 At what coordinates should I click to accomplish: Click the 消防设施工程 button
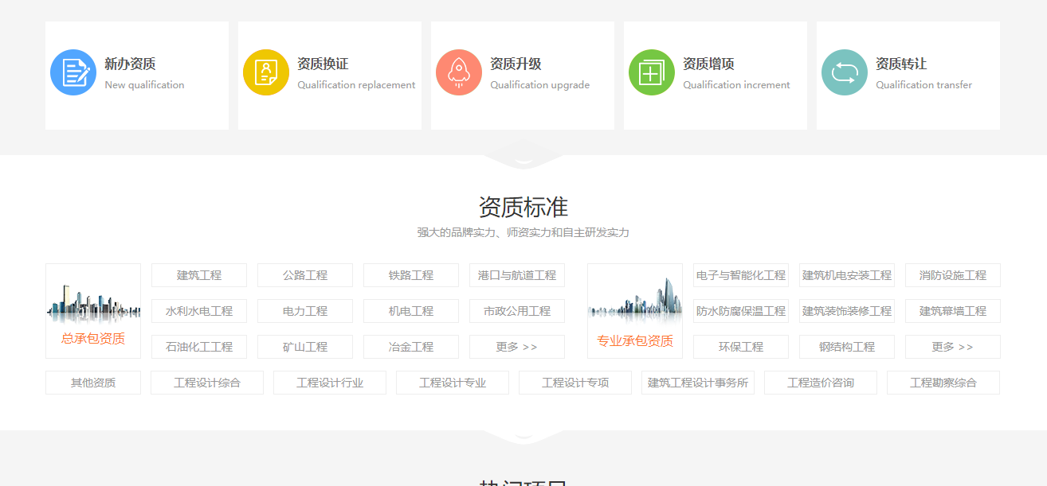952,275
